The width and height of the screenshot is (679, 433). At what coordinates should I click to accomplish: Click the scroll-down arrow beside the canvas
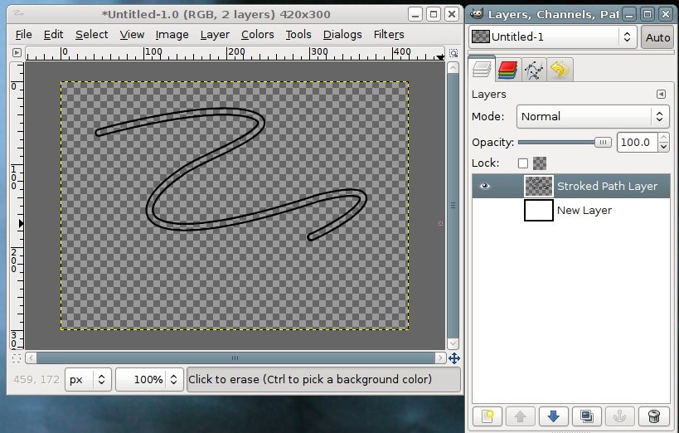453,343
